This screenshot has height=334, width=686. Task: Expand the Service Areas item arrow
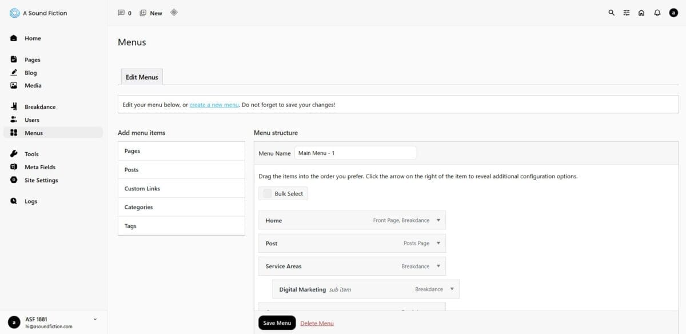[438, 266]
